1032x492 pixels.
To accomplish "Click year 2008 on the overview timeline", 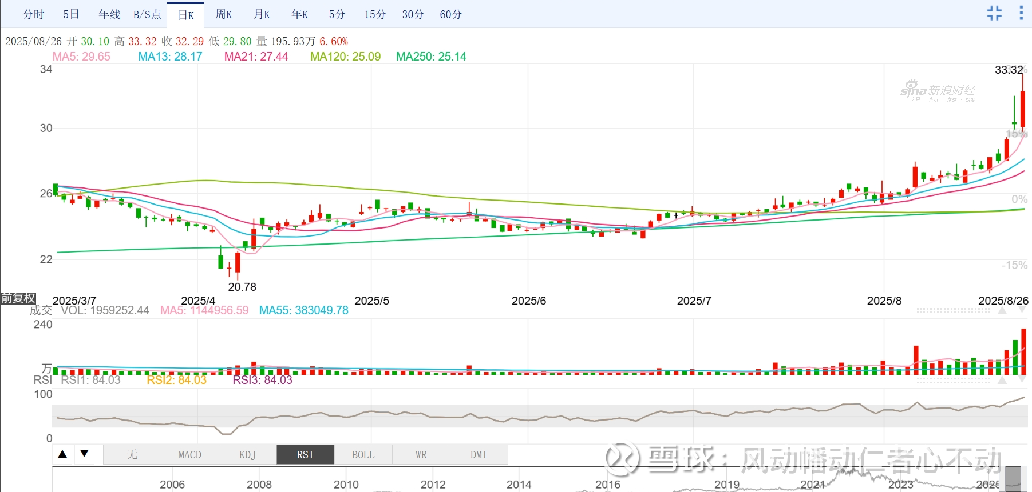I will click(x=259, y=485).
